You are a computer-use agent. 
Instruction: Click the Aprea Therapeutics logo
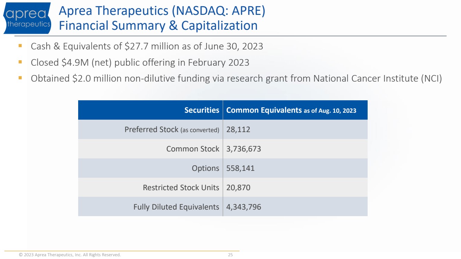click(x=27, y=18)
